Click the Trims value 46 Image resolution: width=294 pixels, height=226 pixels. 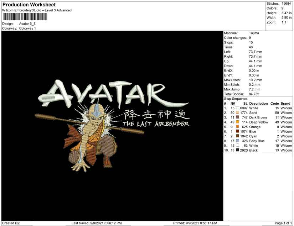coord(251,47)
